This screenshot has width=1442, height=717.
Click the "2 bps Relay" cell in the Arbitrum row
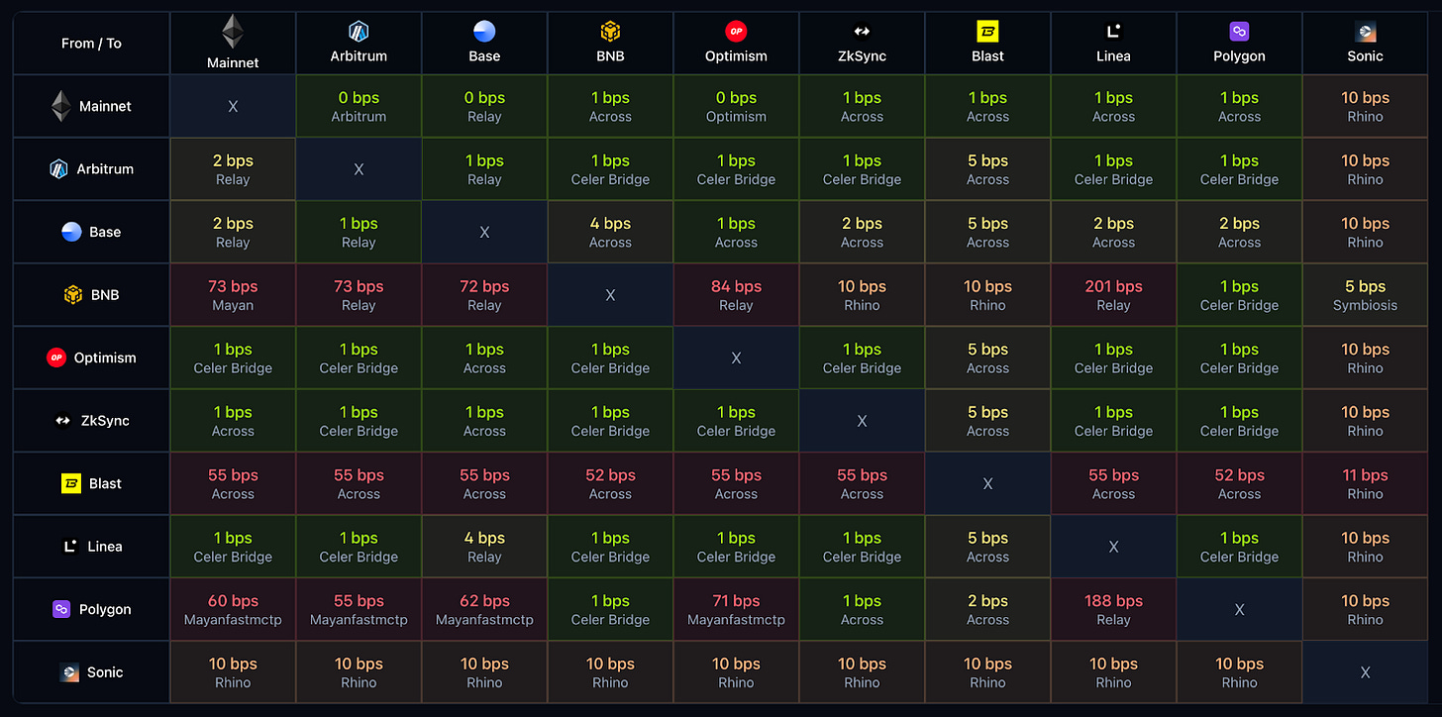233,169
